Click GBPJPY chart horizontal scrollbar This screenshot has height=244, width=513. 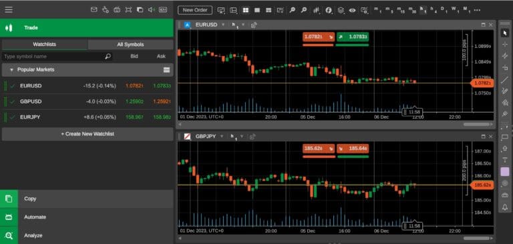[477, 239]
